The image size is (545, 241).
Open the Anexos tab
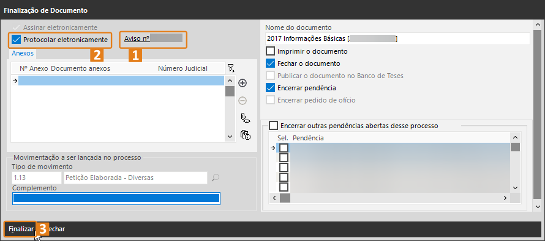click(x=23, y=53)
